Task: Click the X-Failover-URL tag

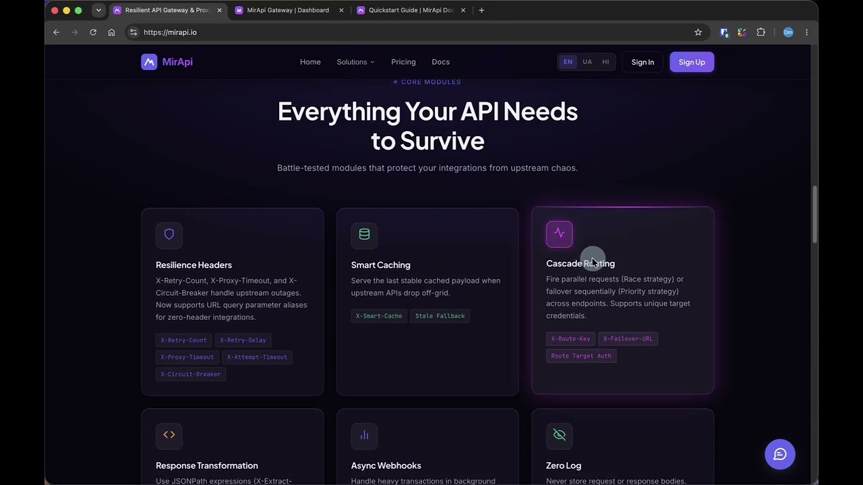Action: pos(628,339)
